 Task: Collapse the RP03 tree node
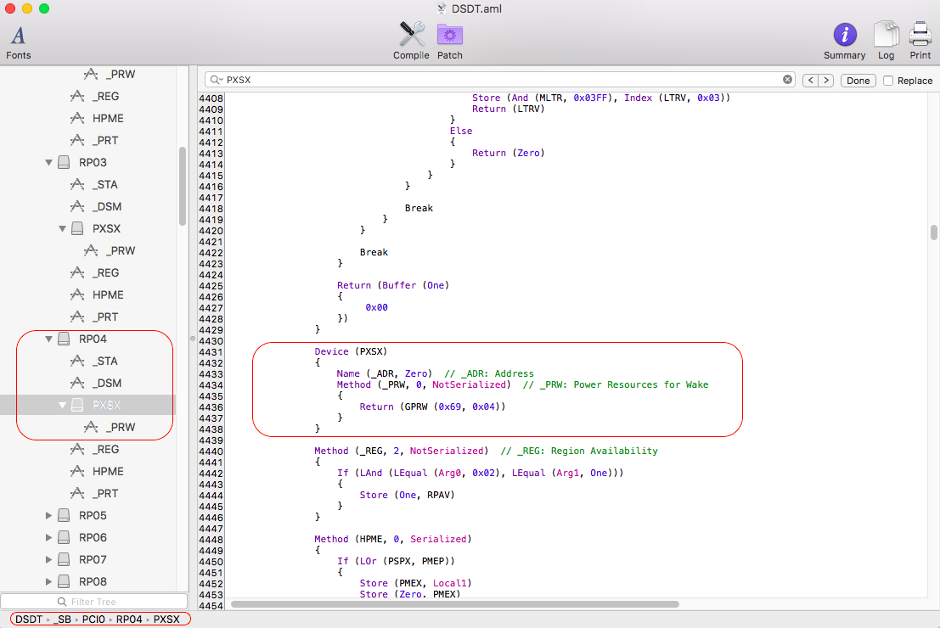[49, 163]
